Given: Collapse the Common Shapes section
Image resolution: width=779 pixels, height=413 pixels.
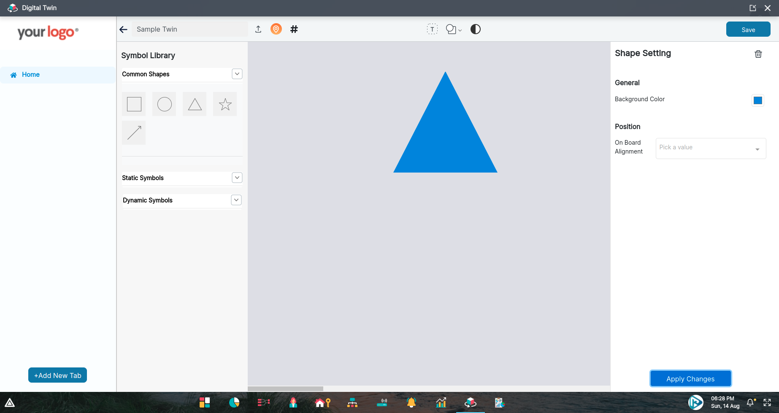Looking at the screenshot, I should point(237,74).
